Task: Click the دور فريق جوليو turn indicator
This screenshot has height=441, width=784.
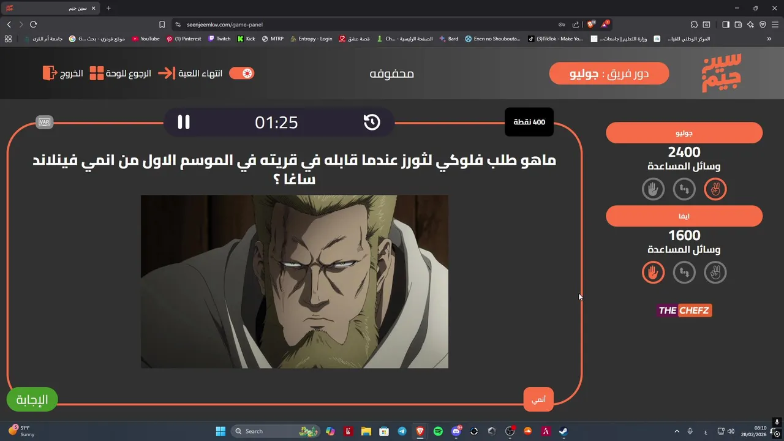Action: (609, 73)
